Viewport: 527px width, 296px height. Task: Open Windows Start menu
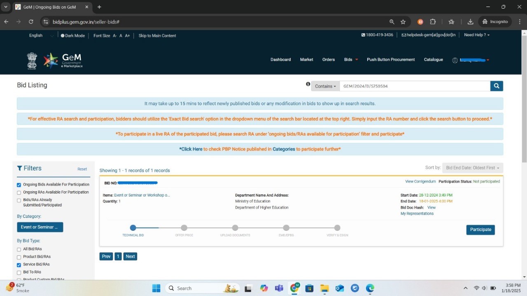156,288
